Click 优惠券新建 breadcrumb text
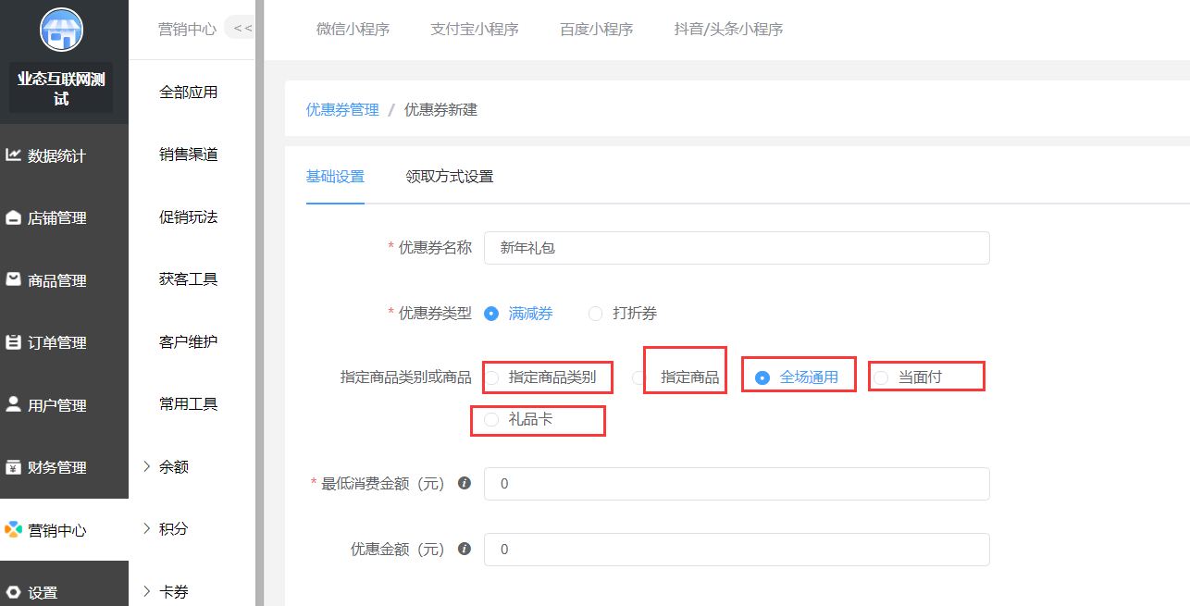 click(440, 109)
